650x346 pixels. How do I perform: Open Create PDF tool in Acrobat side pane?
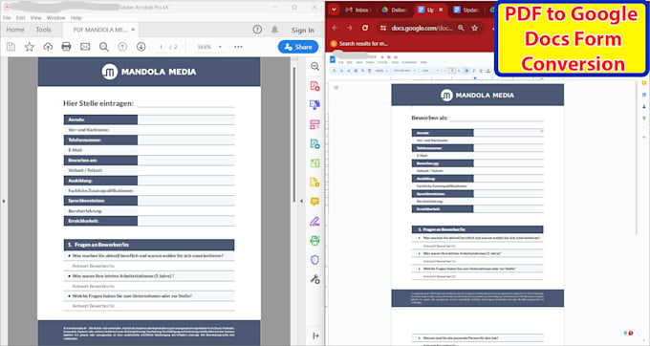click(x=315, y=86)
